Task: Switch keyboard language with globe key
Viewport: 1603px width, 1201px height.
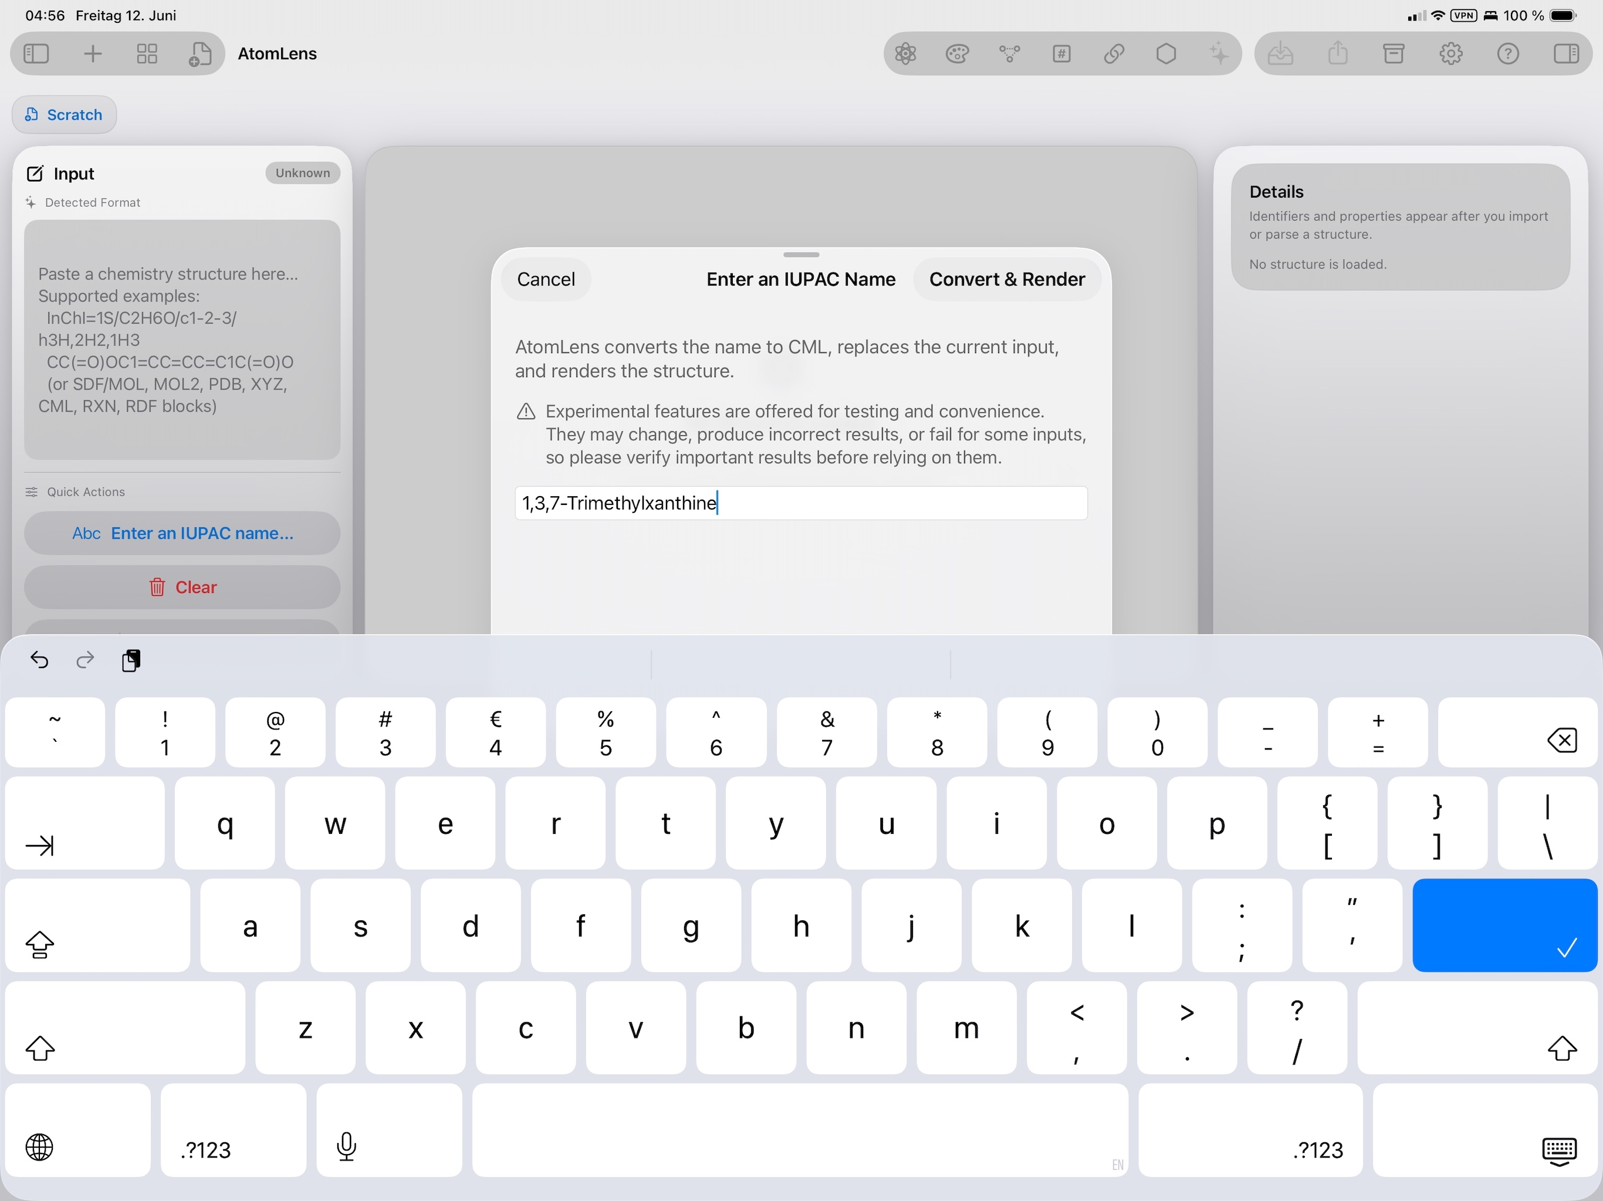Action: (x=78, y=1130)
